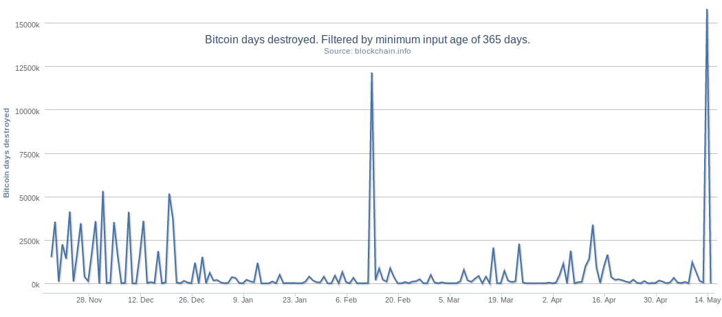Screen dimensions: 722x317
Task: Click the '20. Feb' x-axis date label
Action: (398, 300)
